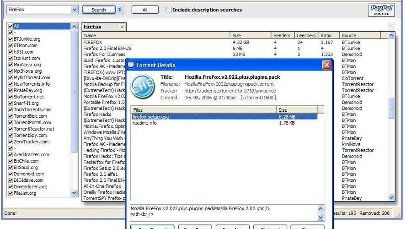
Task: Click MiniNova source cell in results
Action: (351, 144)
